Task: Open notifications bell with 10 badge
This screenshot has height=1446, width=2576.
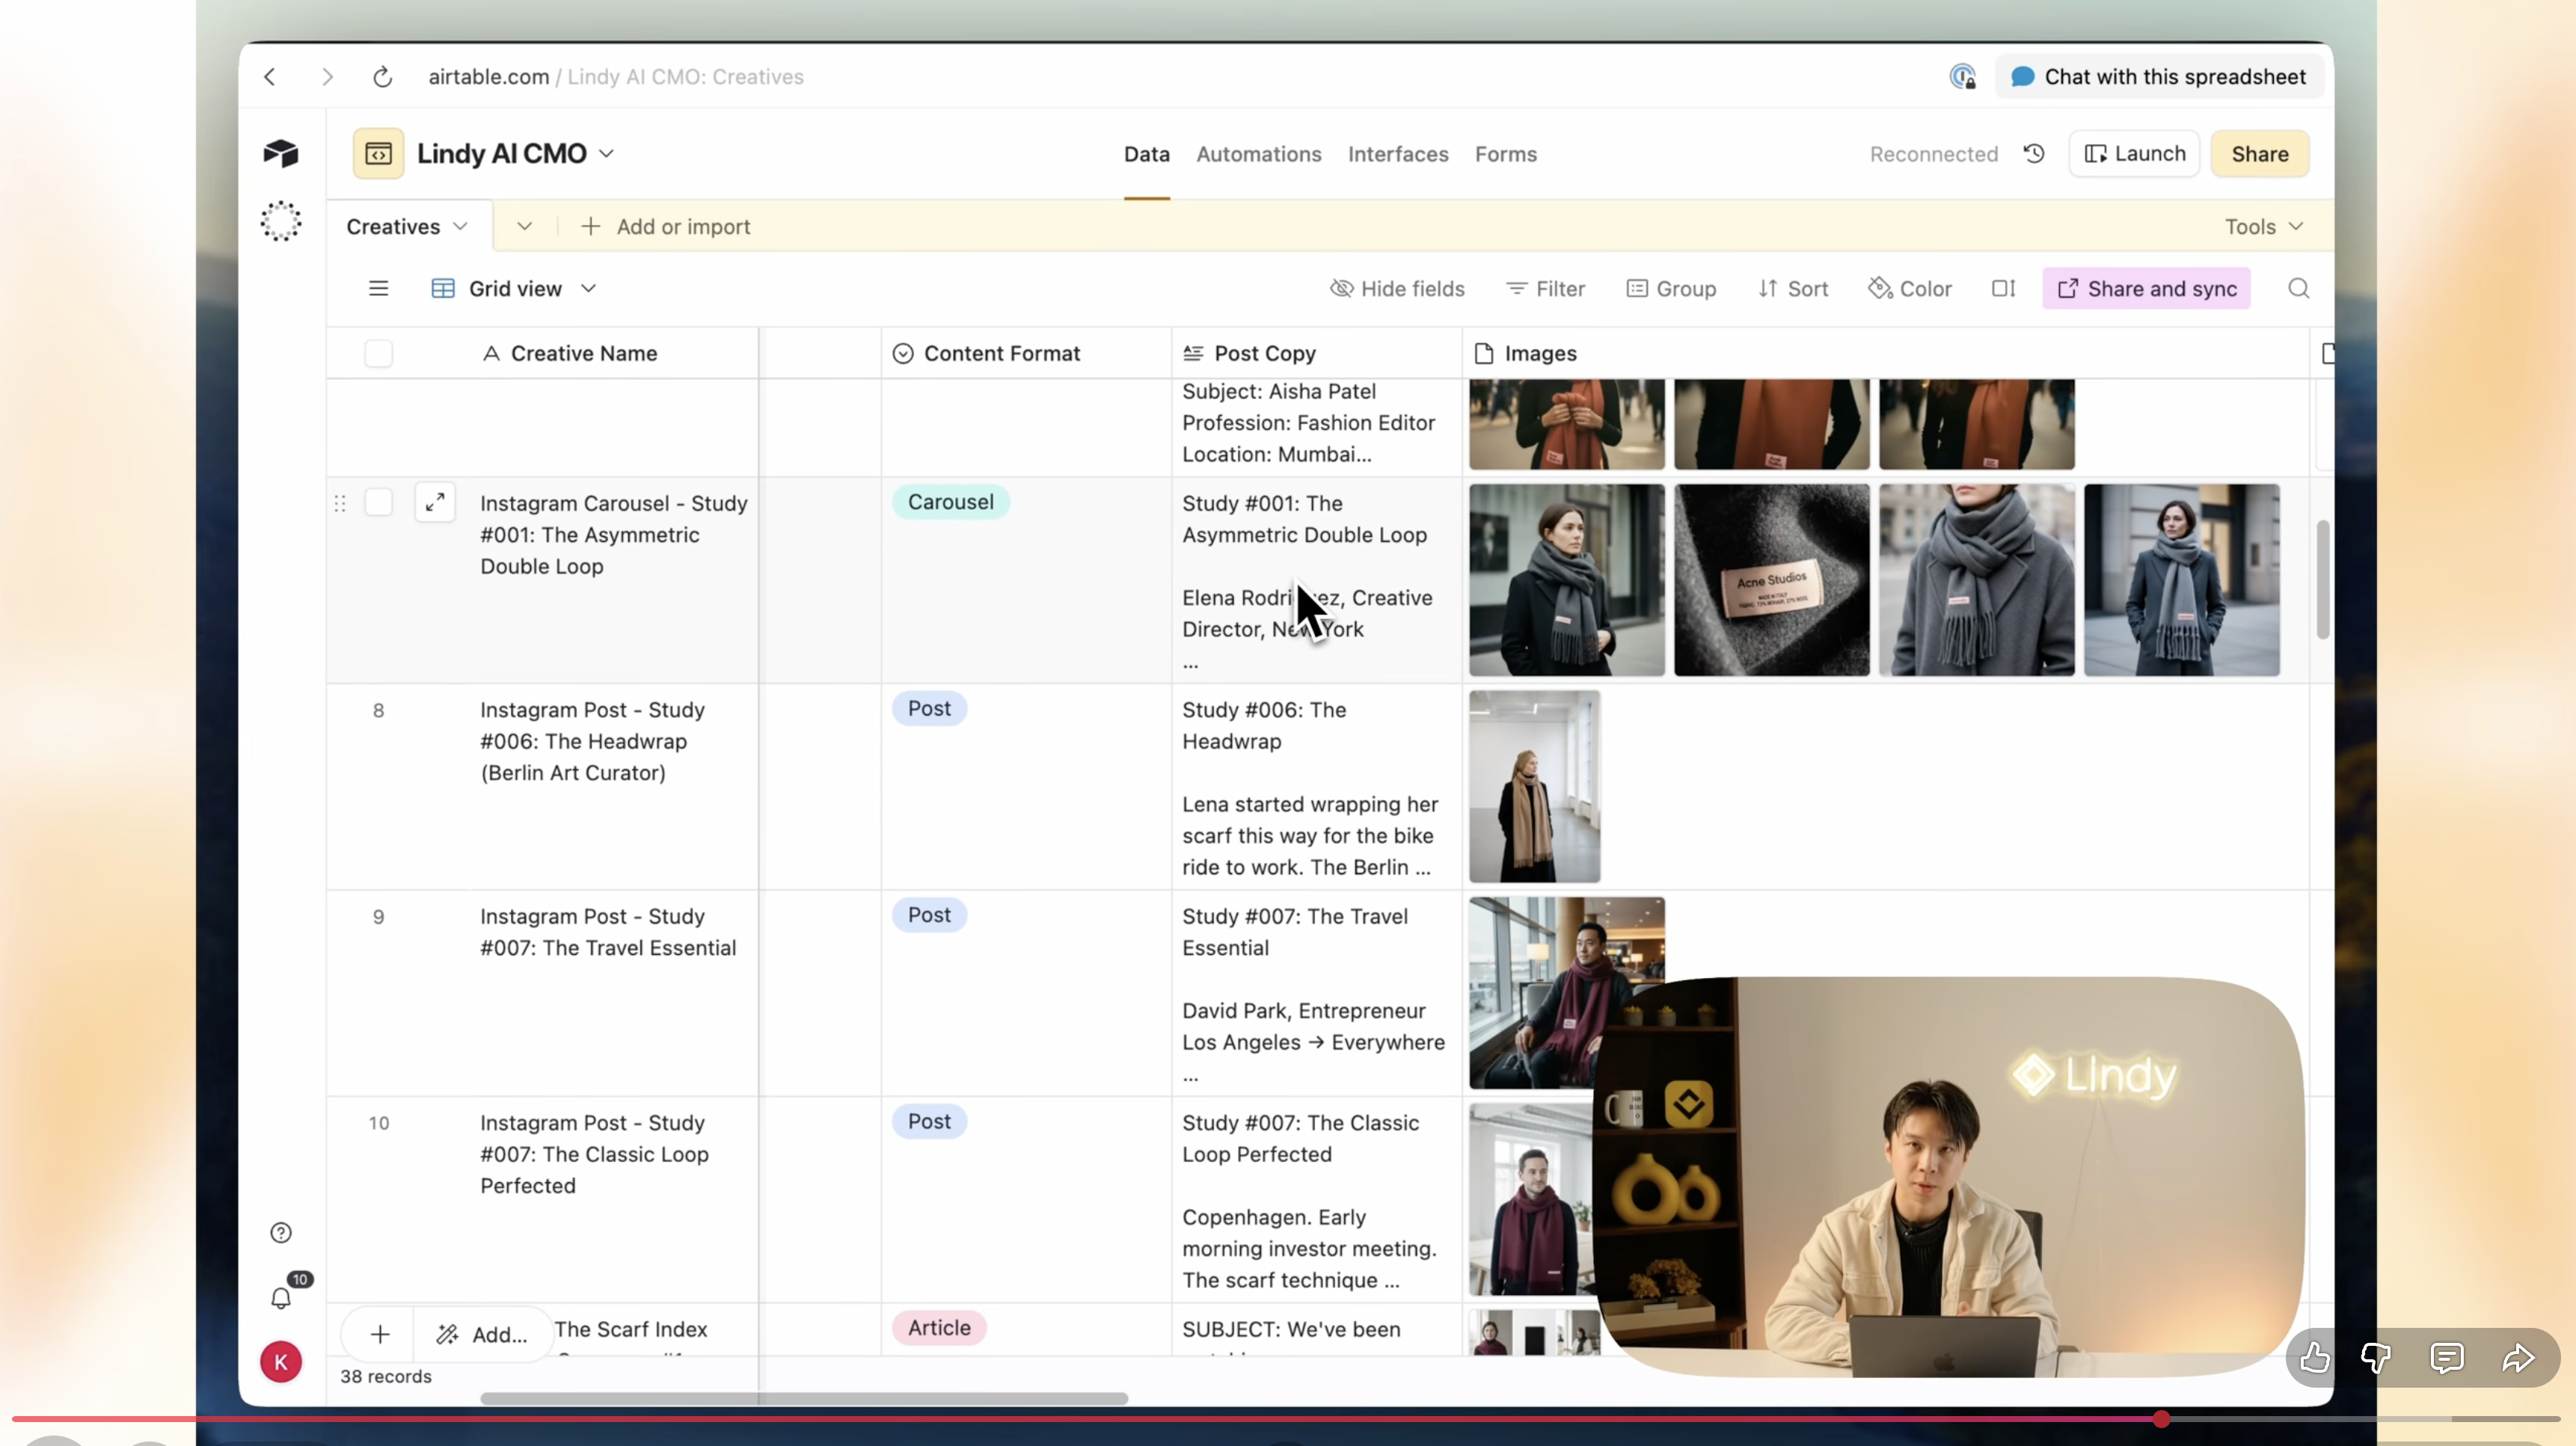Action: [281, 1298]
